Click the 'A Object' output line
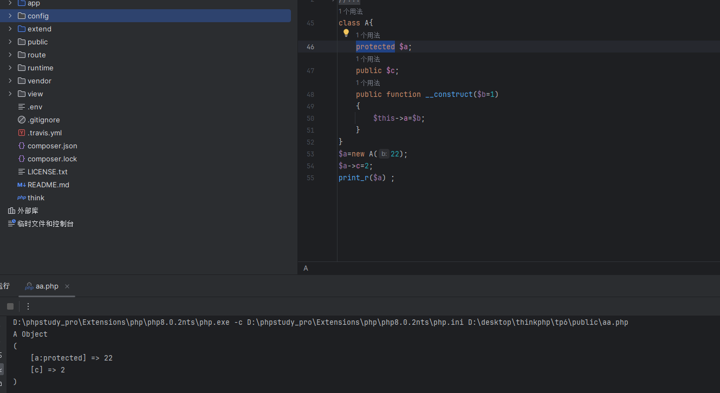Image resolution: width=720 pixels, height=393 pixels. point(30,334)
